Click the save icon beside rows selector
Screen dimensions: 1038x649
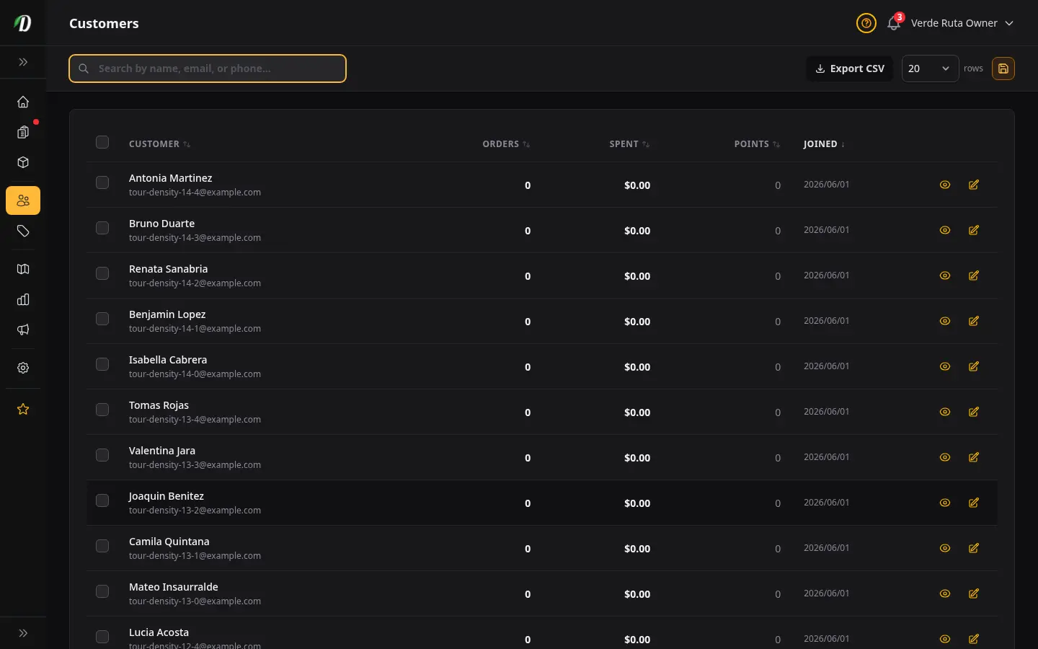coord(1003,69)
